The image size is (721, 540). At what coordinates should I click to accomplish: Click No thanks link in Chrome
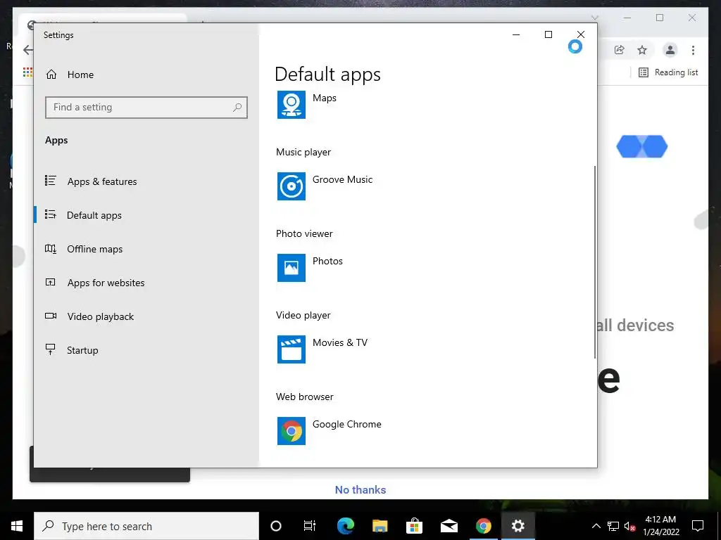[360, 489]
